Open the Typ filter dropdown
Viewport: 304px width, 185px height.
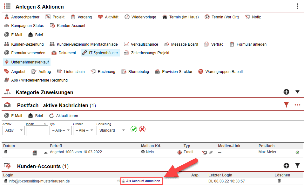pyautogui.click(x=60, y=130)
